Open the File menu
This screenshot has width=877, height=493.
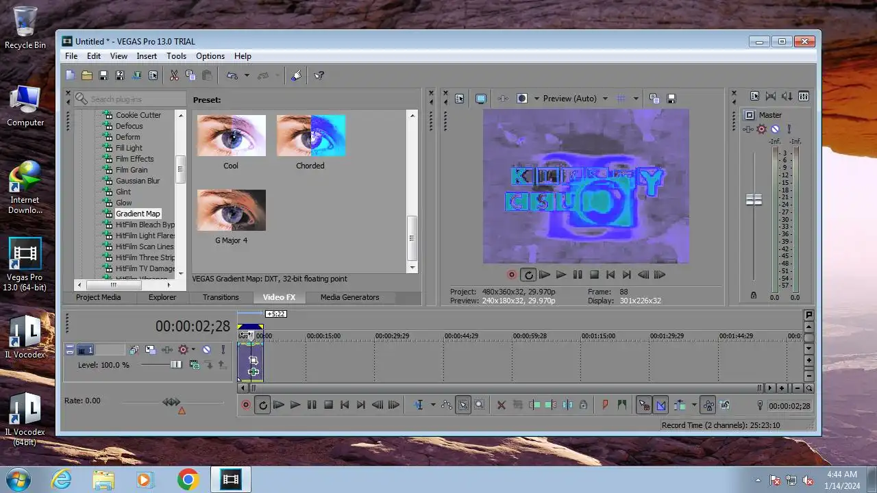click(71, 56)
